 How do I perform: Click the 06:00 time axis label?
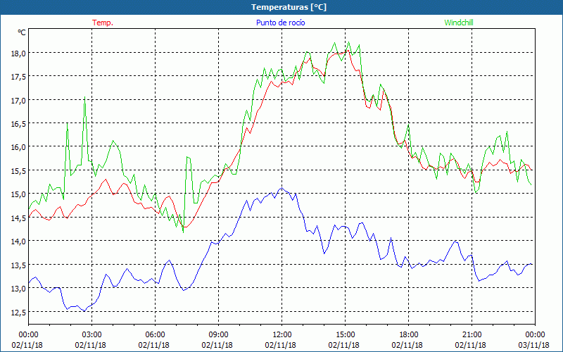(x=155, y=335)
